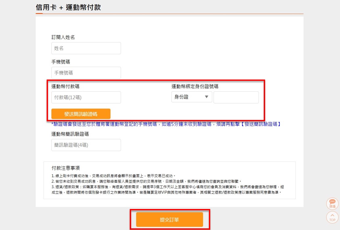Focus the 簡訊驗證碼(4碼) input box

coord(86,145)
